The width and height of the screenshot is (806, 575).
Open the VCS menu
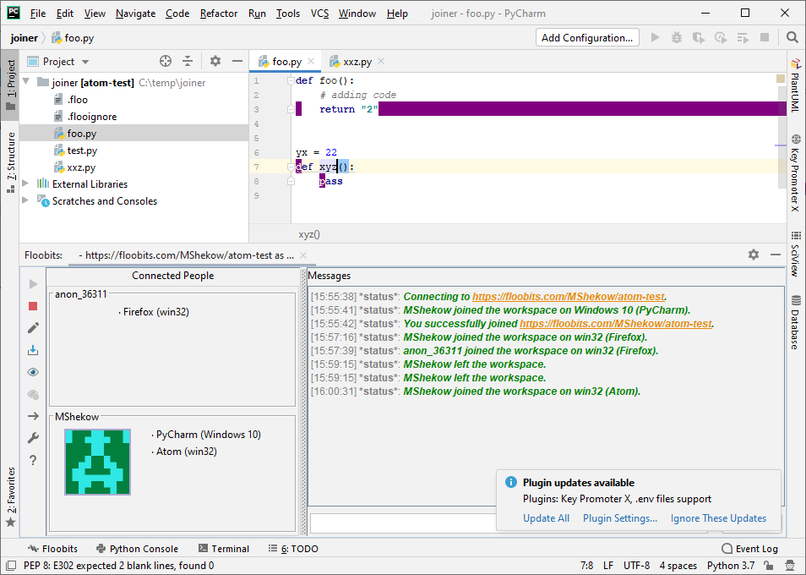pos(319,14)
